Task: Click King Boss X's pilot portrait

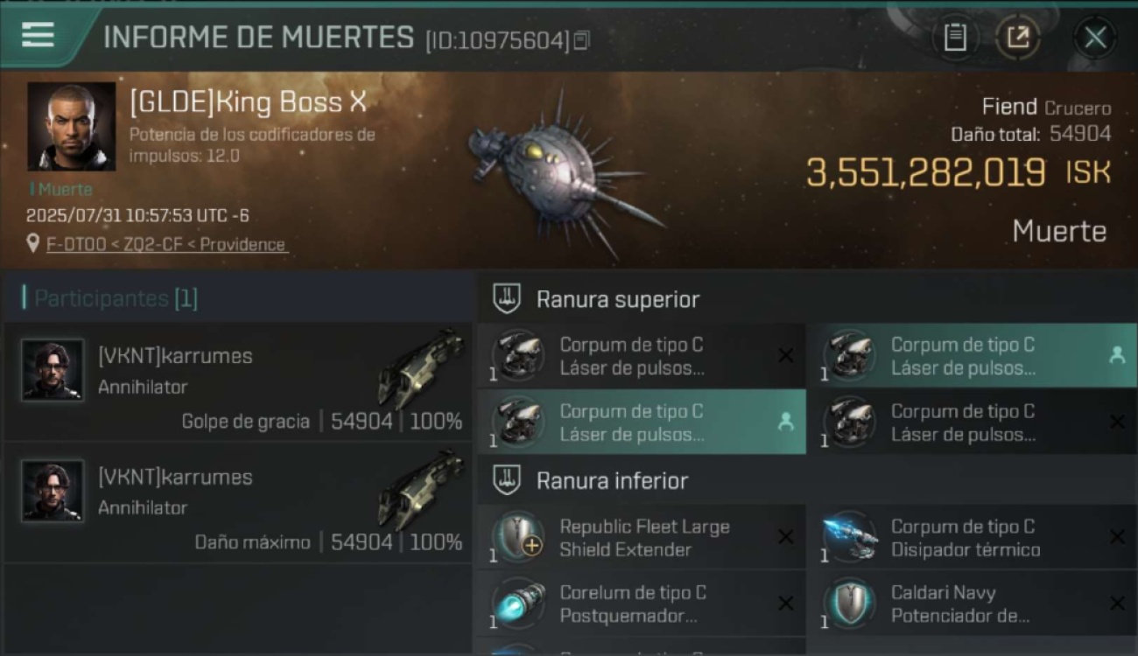Action: tap(71, 126)
